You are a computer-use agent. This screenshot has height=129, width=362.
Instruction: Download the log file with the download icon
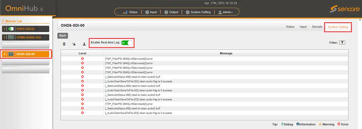coord(84,44)
